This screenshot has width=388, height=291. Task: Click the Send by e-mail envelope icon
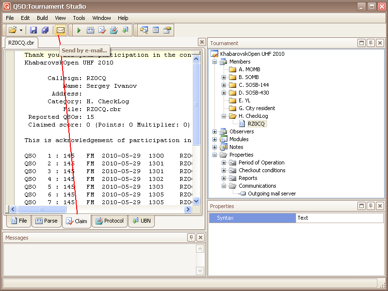click(60, 30)
